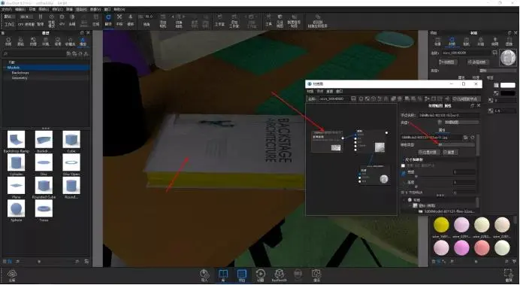Toggle the white checkbox in texture size section

(404, 165)
